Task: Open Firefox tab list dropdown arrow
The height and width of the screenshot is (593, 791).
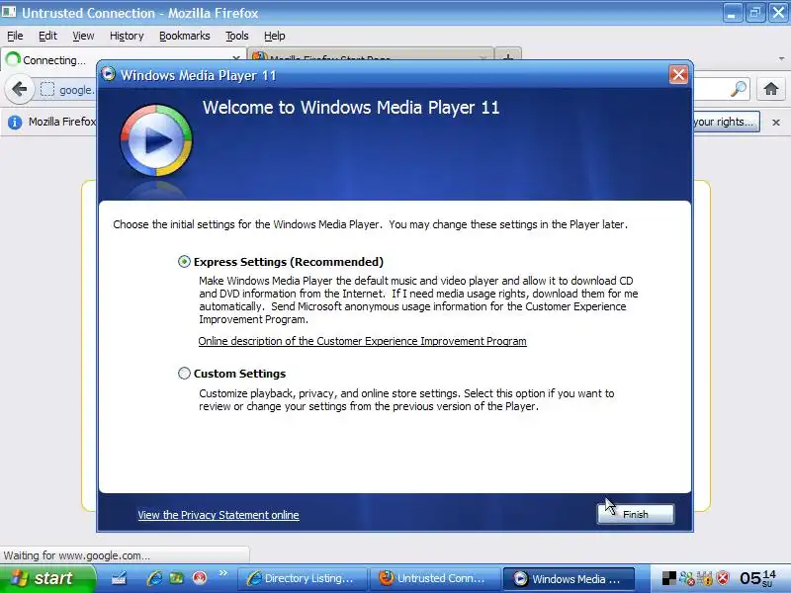Action: [x=781, y=59]
